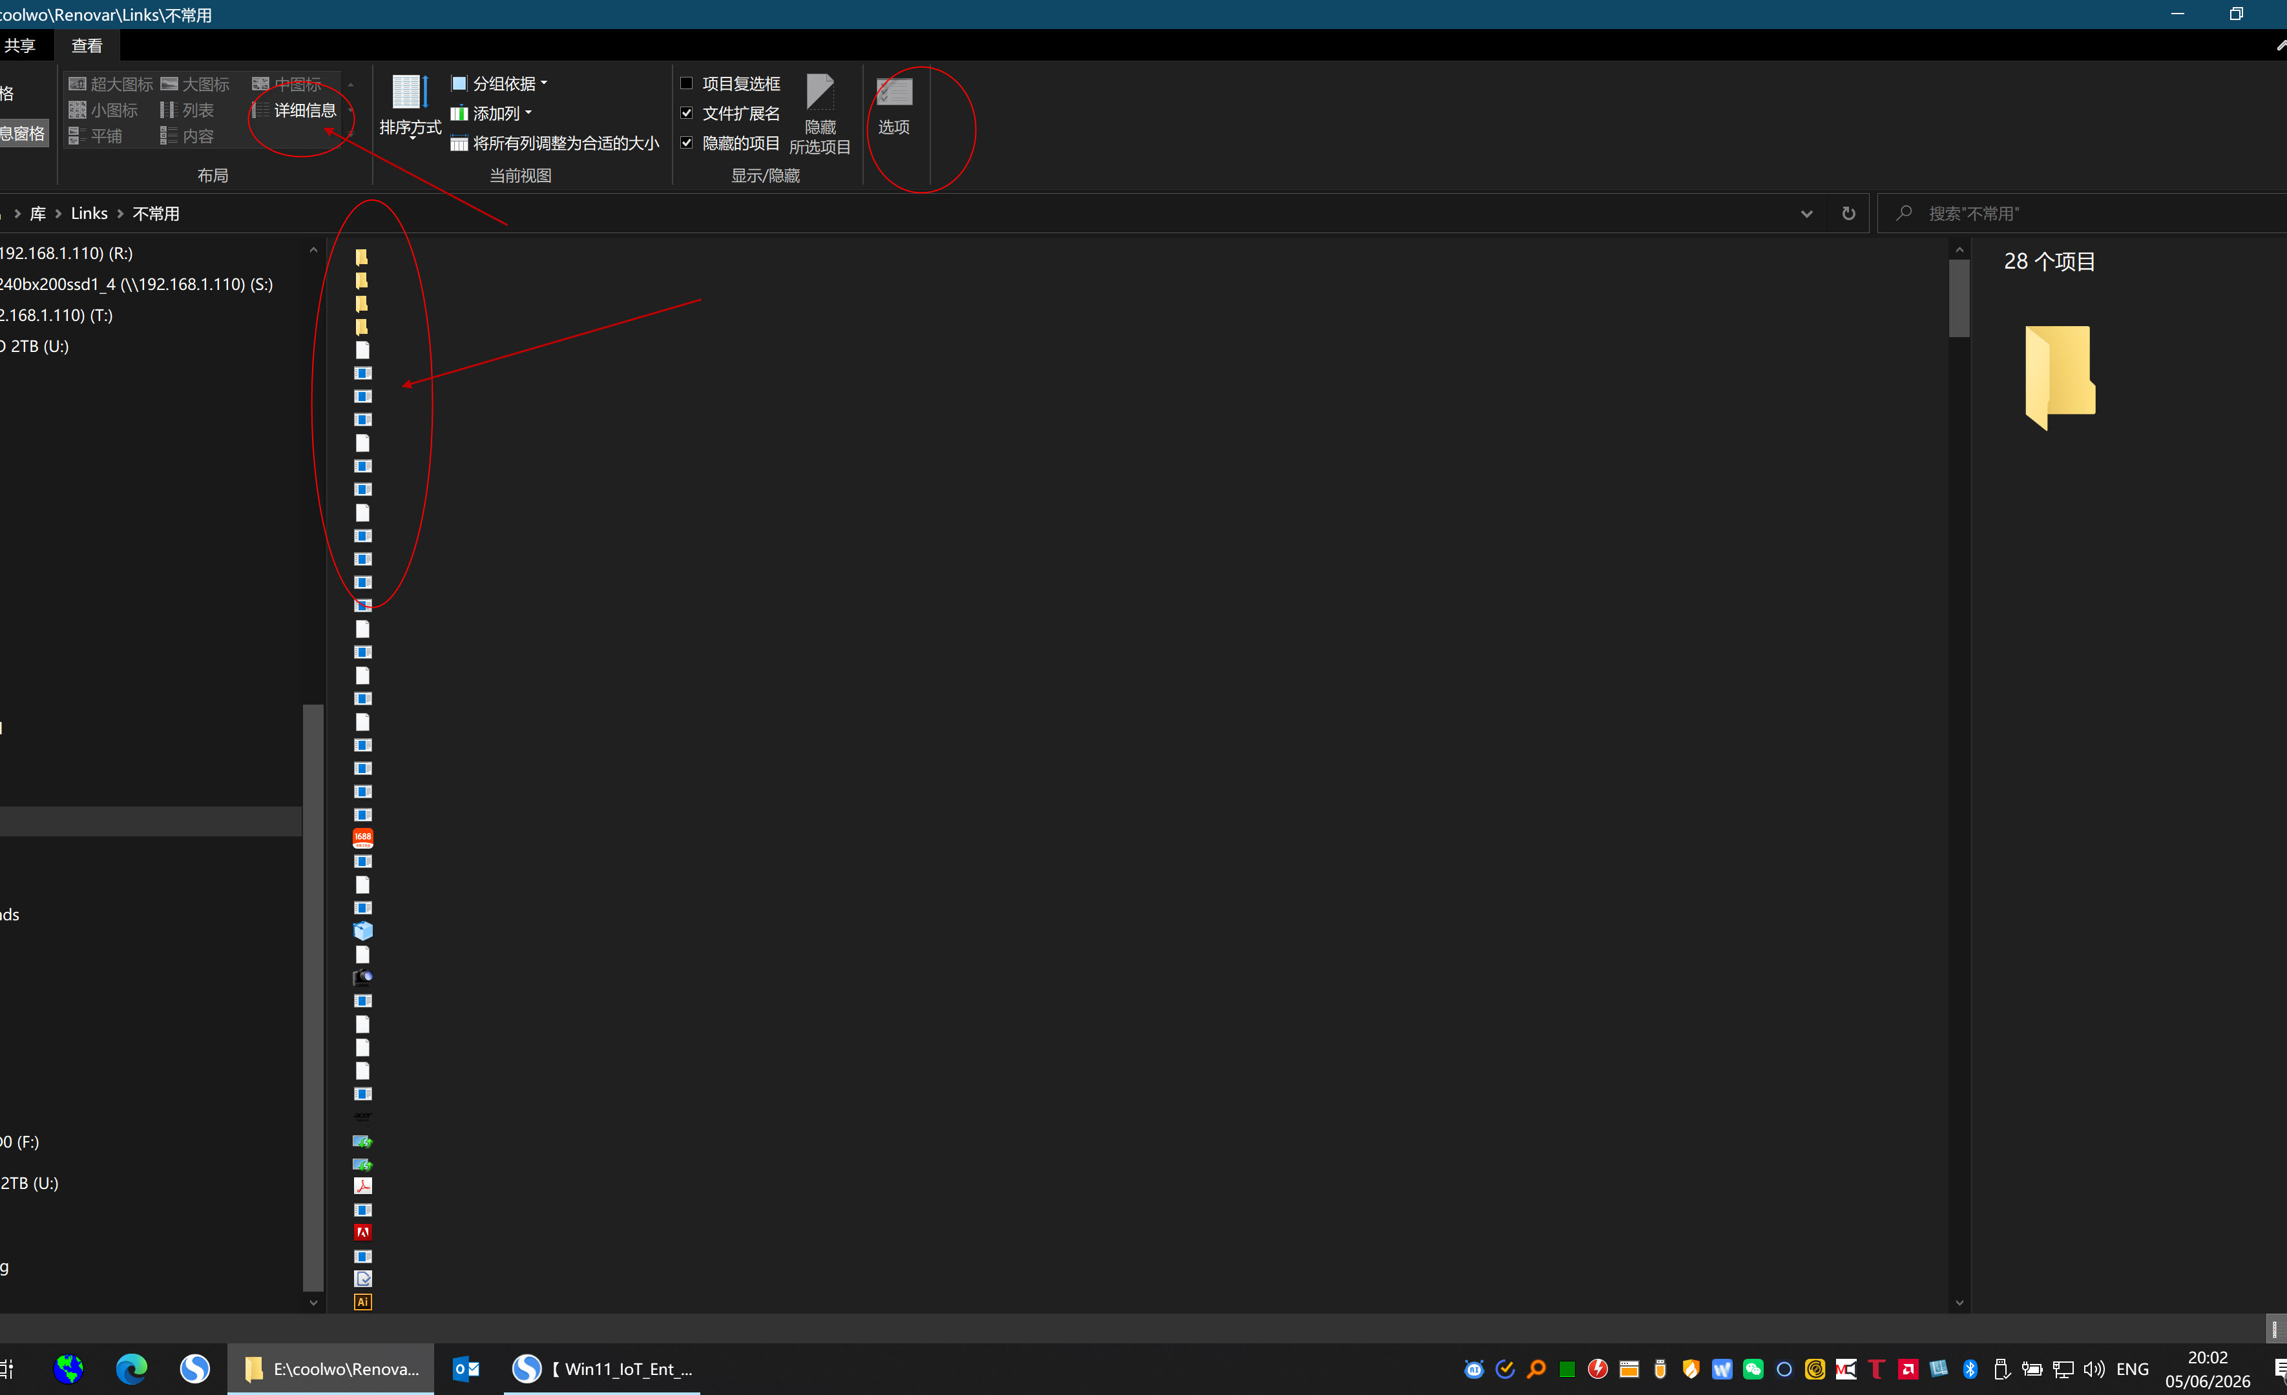Open Microsoft Edge from the taskbar
Screen dimensions: 2287x1395
(x=131, y=1369)
